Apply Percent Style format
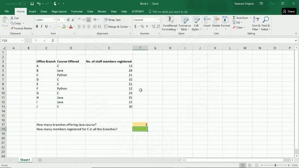The image size is (299, 168). point(142,27)
